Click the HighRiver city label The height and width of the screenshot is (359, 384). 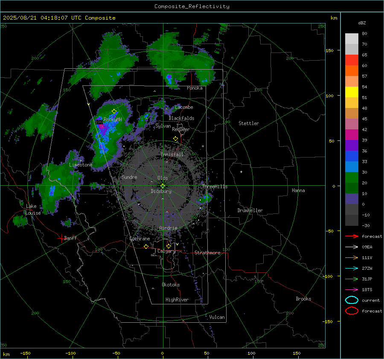click(177, 300)
